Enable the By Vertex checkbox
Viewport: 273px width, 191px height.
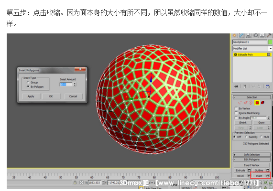[236, 108]
